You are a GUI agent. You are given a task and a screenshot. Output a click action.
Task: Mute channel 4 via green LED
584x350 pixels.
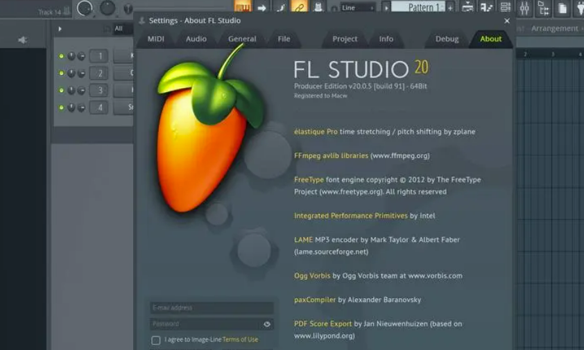tap(62, 107)
